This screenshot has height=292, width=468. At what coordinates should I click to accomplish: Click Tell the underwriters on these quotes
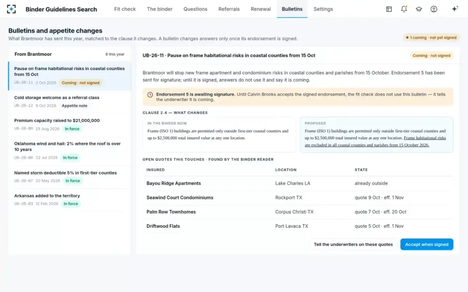(x=353, y=245)
